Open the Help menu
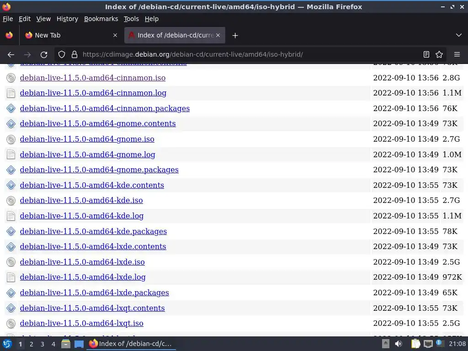 (152, 19)
